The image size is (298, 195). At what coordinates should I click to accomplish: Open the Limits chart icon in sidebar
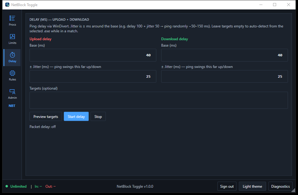point(12,37)
